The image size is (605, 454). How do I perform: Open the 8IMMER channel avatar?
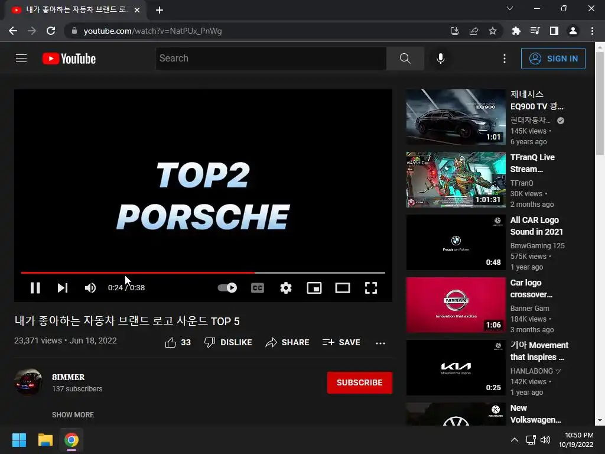point(28,382)
